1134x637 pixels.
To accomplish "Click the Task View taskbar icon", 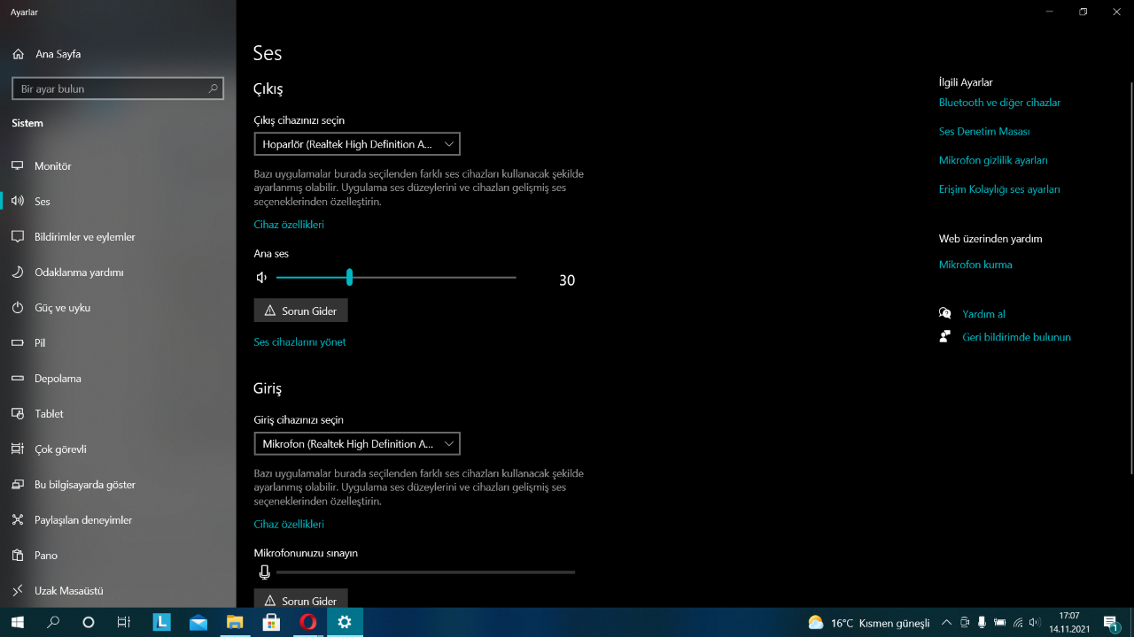I will point(124,622).
